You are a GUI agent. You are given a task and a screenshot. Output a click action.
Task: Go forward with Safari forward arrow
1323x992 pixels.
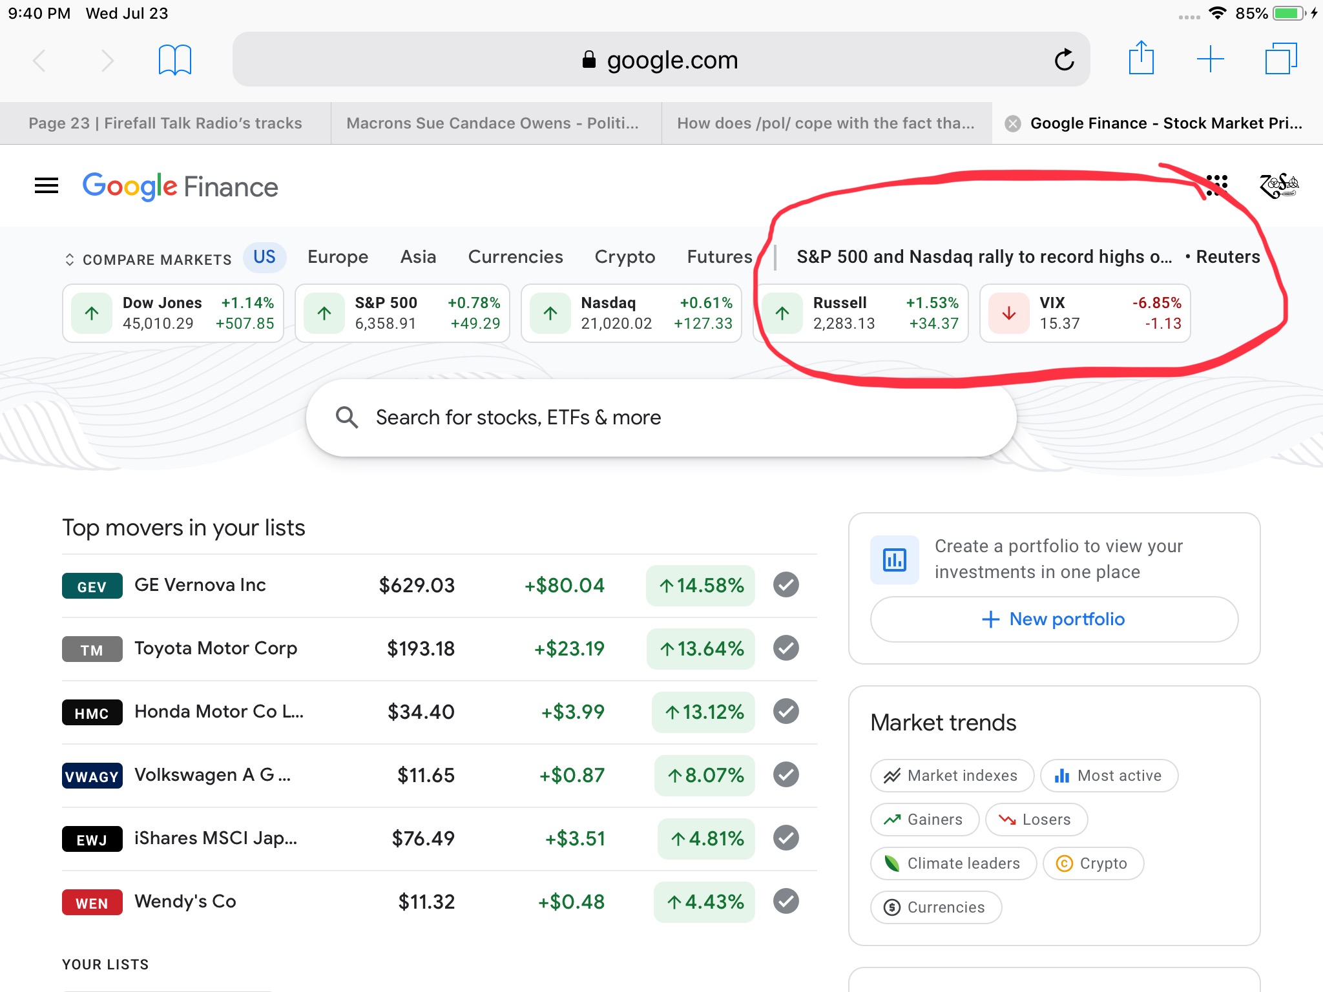107,61
